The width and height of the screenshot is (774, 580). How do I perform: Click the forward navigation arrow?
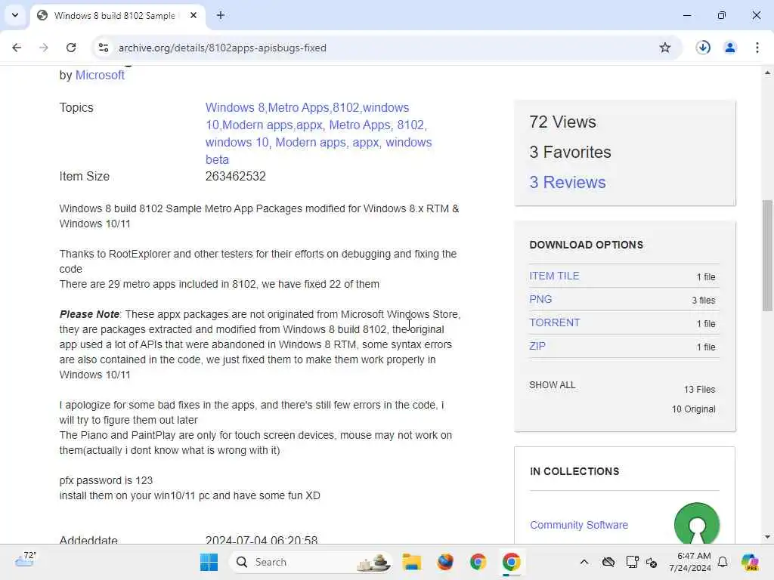44,48
